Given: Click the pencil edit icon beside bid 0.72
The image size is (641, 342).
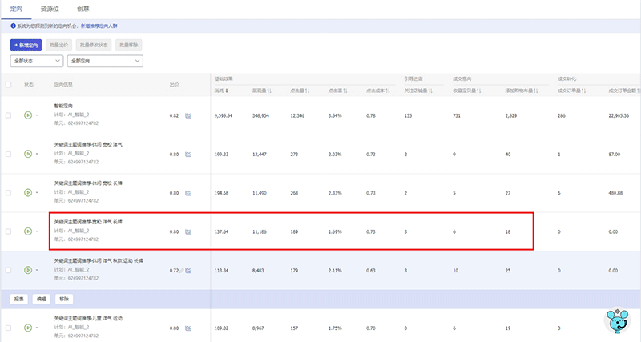Looking at the screenshot, I should pyautogui.click(x=183, y=271).
